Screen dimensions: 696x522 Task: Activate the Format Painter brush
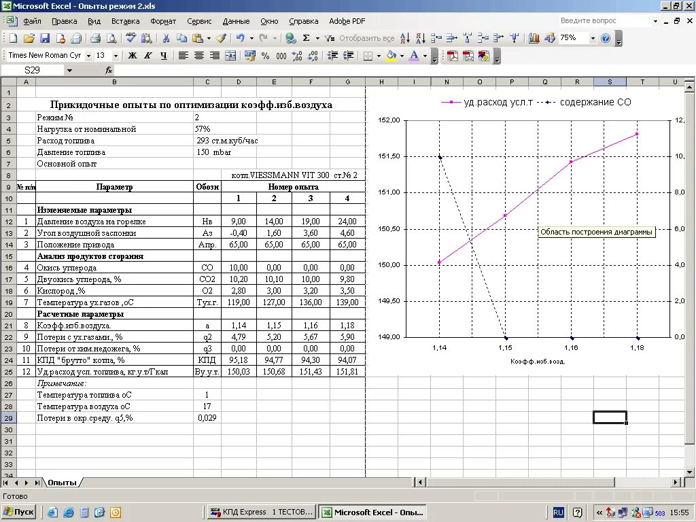coord(222,38)
